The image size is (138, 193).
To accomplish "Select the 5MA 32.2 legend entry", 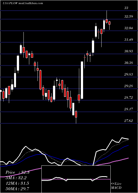I will (16, 178).
